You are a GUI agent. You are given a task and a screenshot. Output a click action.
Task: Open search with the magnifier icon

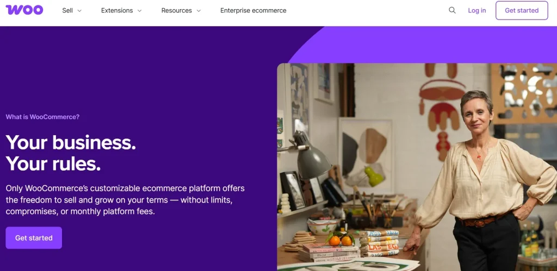pyautogui.click(x=452, y=10)
